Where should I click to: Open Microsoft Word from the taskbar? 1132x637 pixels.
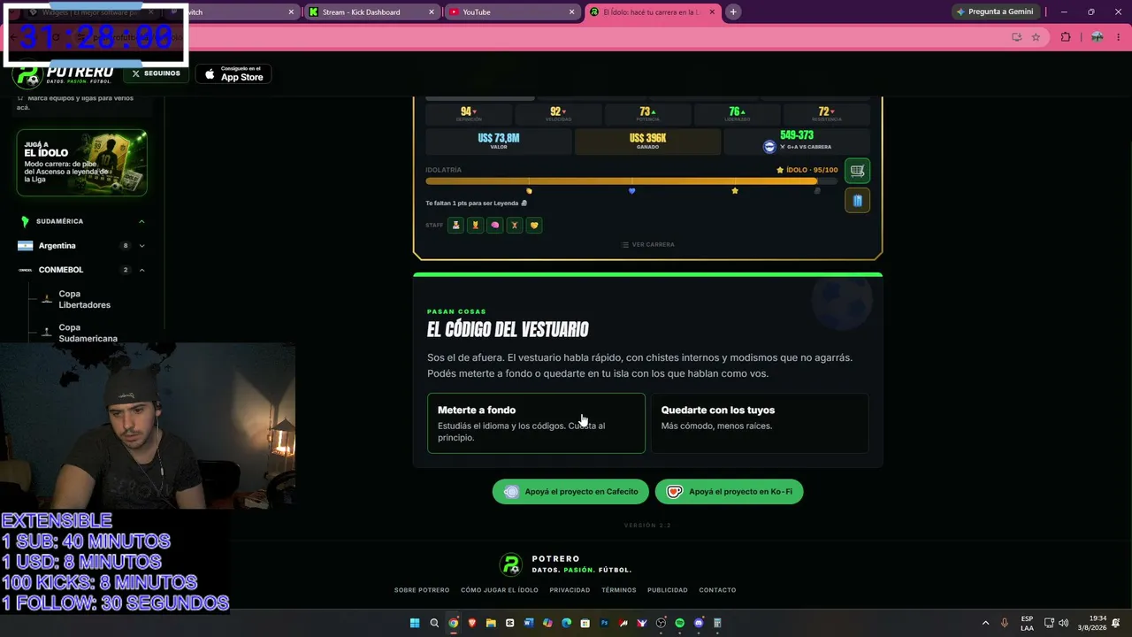529,623
